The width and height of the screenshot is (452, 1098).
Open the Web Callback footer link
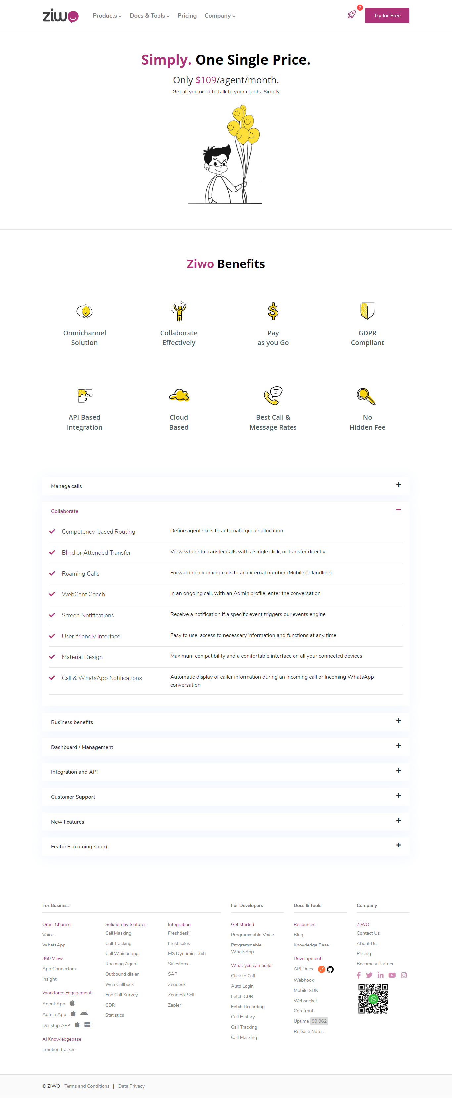(x=119, y=984)
